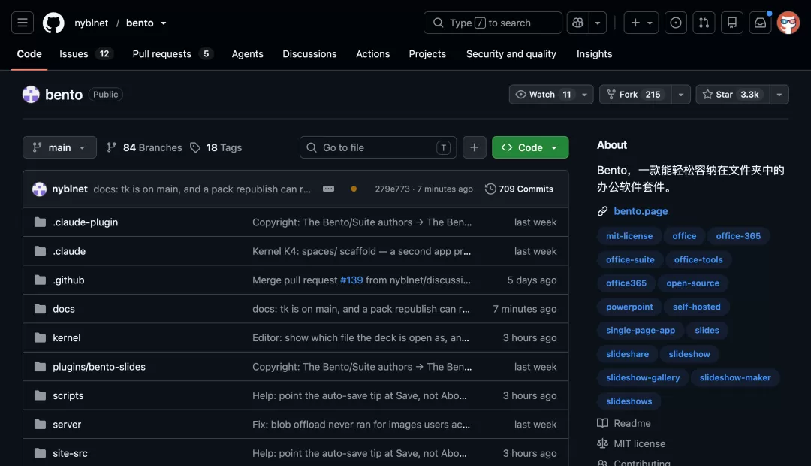811x466 pixels.
Task: Expand the Star lists dropdown arrow
Action: tap(779, 95)
